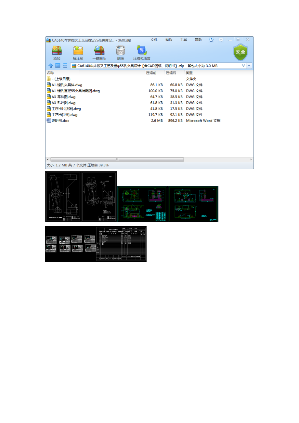Screen dimensions: 299x423
Task: Click the Microsoft Word 文档 type cell
Action: [x=203, y=121]
